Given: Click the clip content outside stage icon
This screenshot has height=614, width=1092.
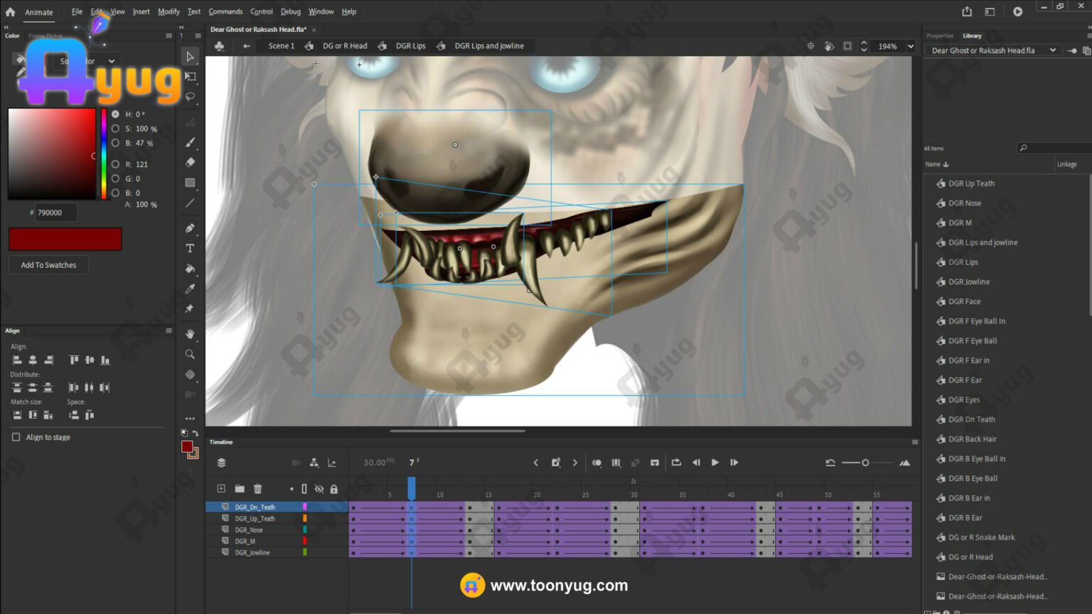Looking at the screenshot, I should 847,46.
